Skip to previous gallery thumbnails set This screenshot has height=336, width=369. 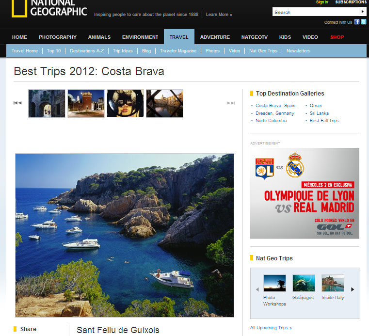[x=17, y=103]
